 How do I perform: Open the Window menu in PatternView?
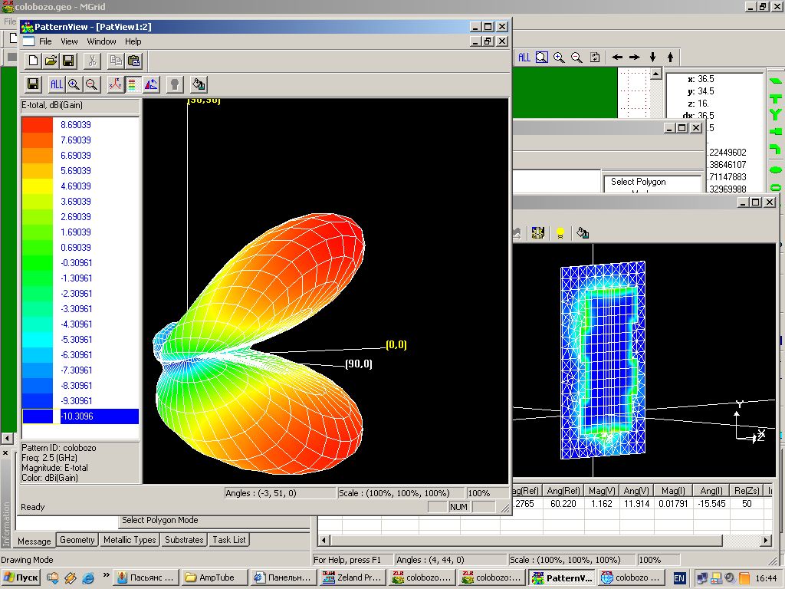coord(101,41)
